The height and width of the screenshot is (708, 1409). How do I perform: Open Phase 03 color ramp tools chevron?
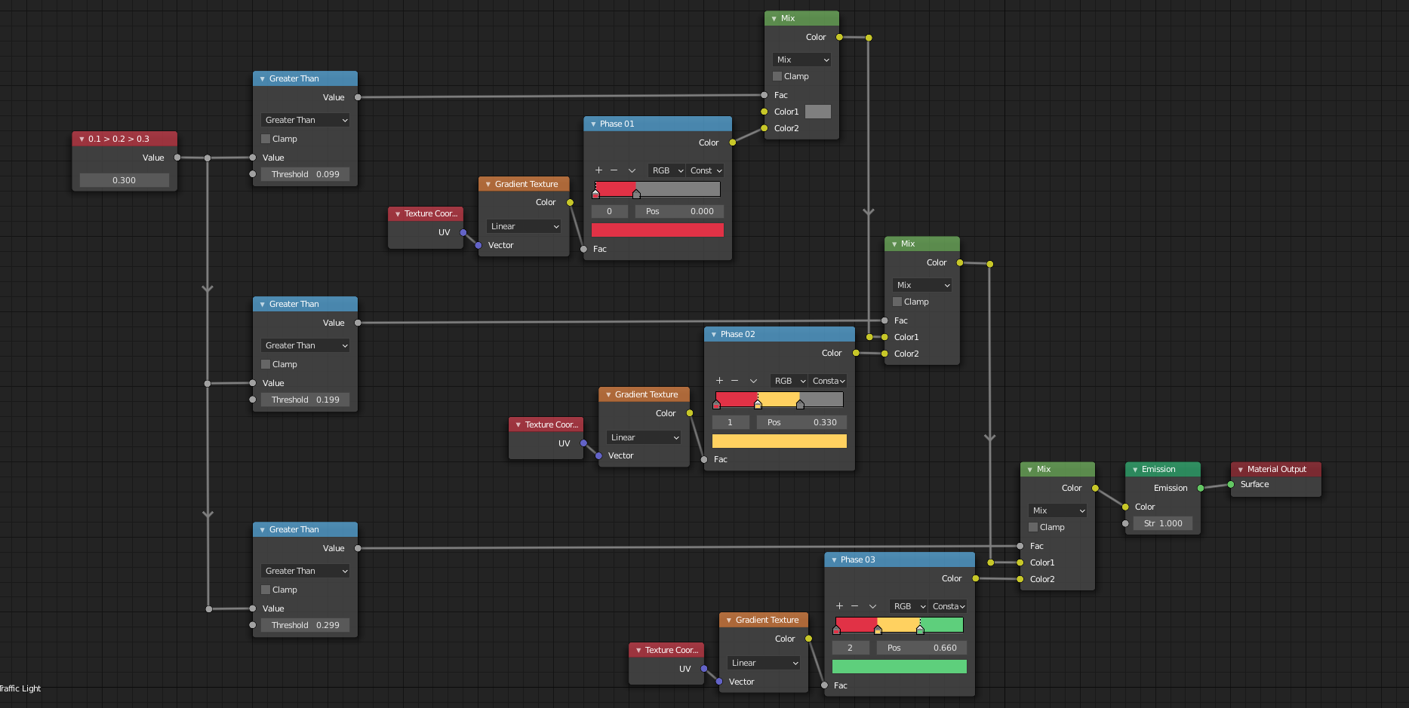click(x=872, y=606)
